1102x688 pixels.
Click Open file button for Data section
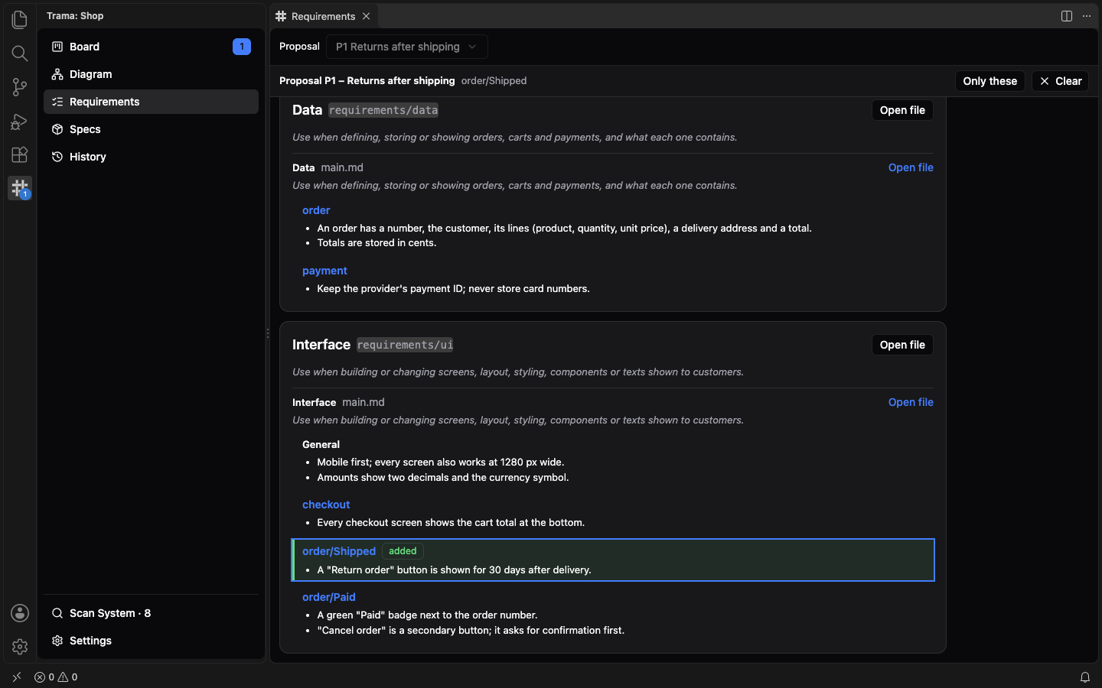coord(902,110)
